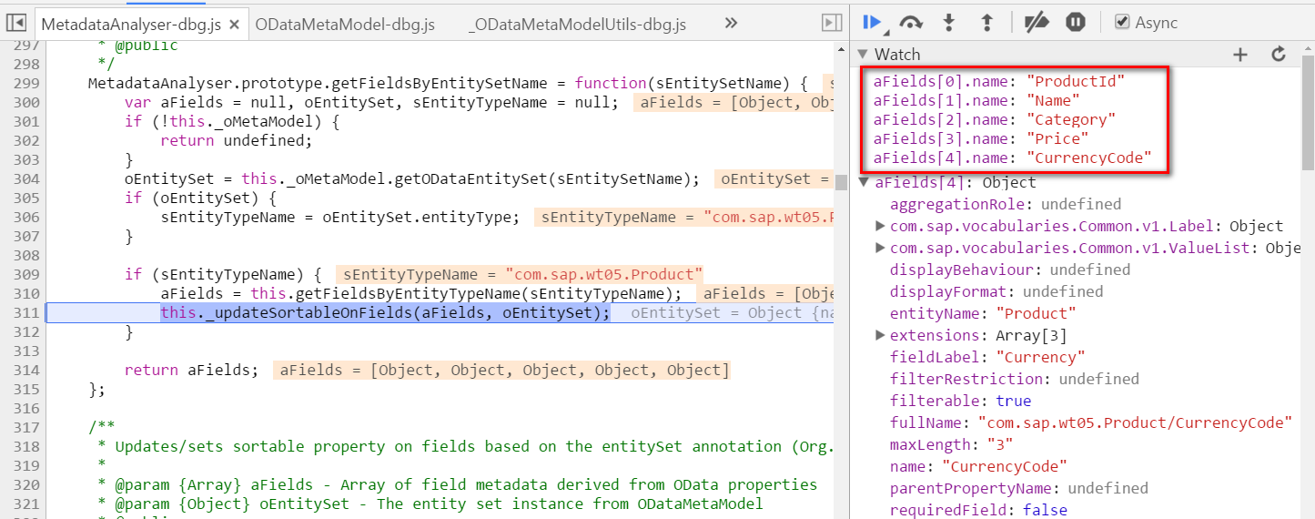Step over next function call
Viewport: 1315px width, 519px height.
tap(911, 23)
